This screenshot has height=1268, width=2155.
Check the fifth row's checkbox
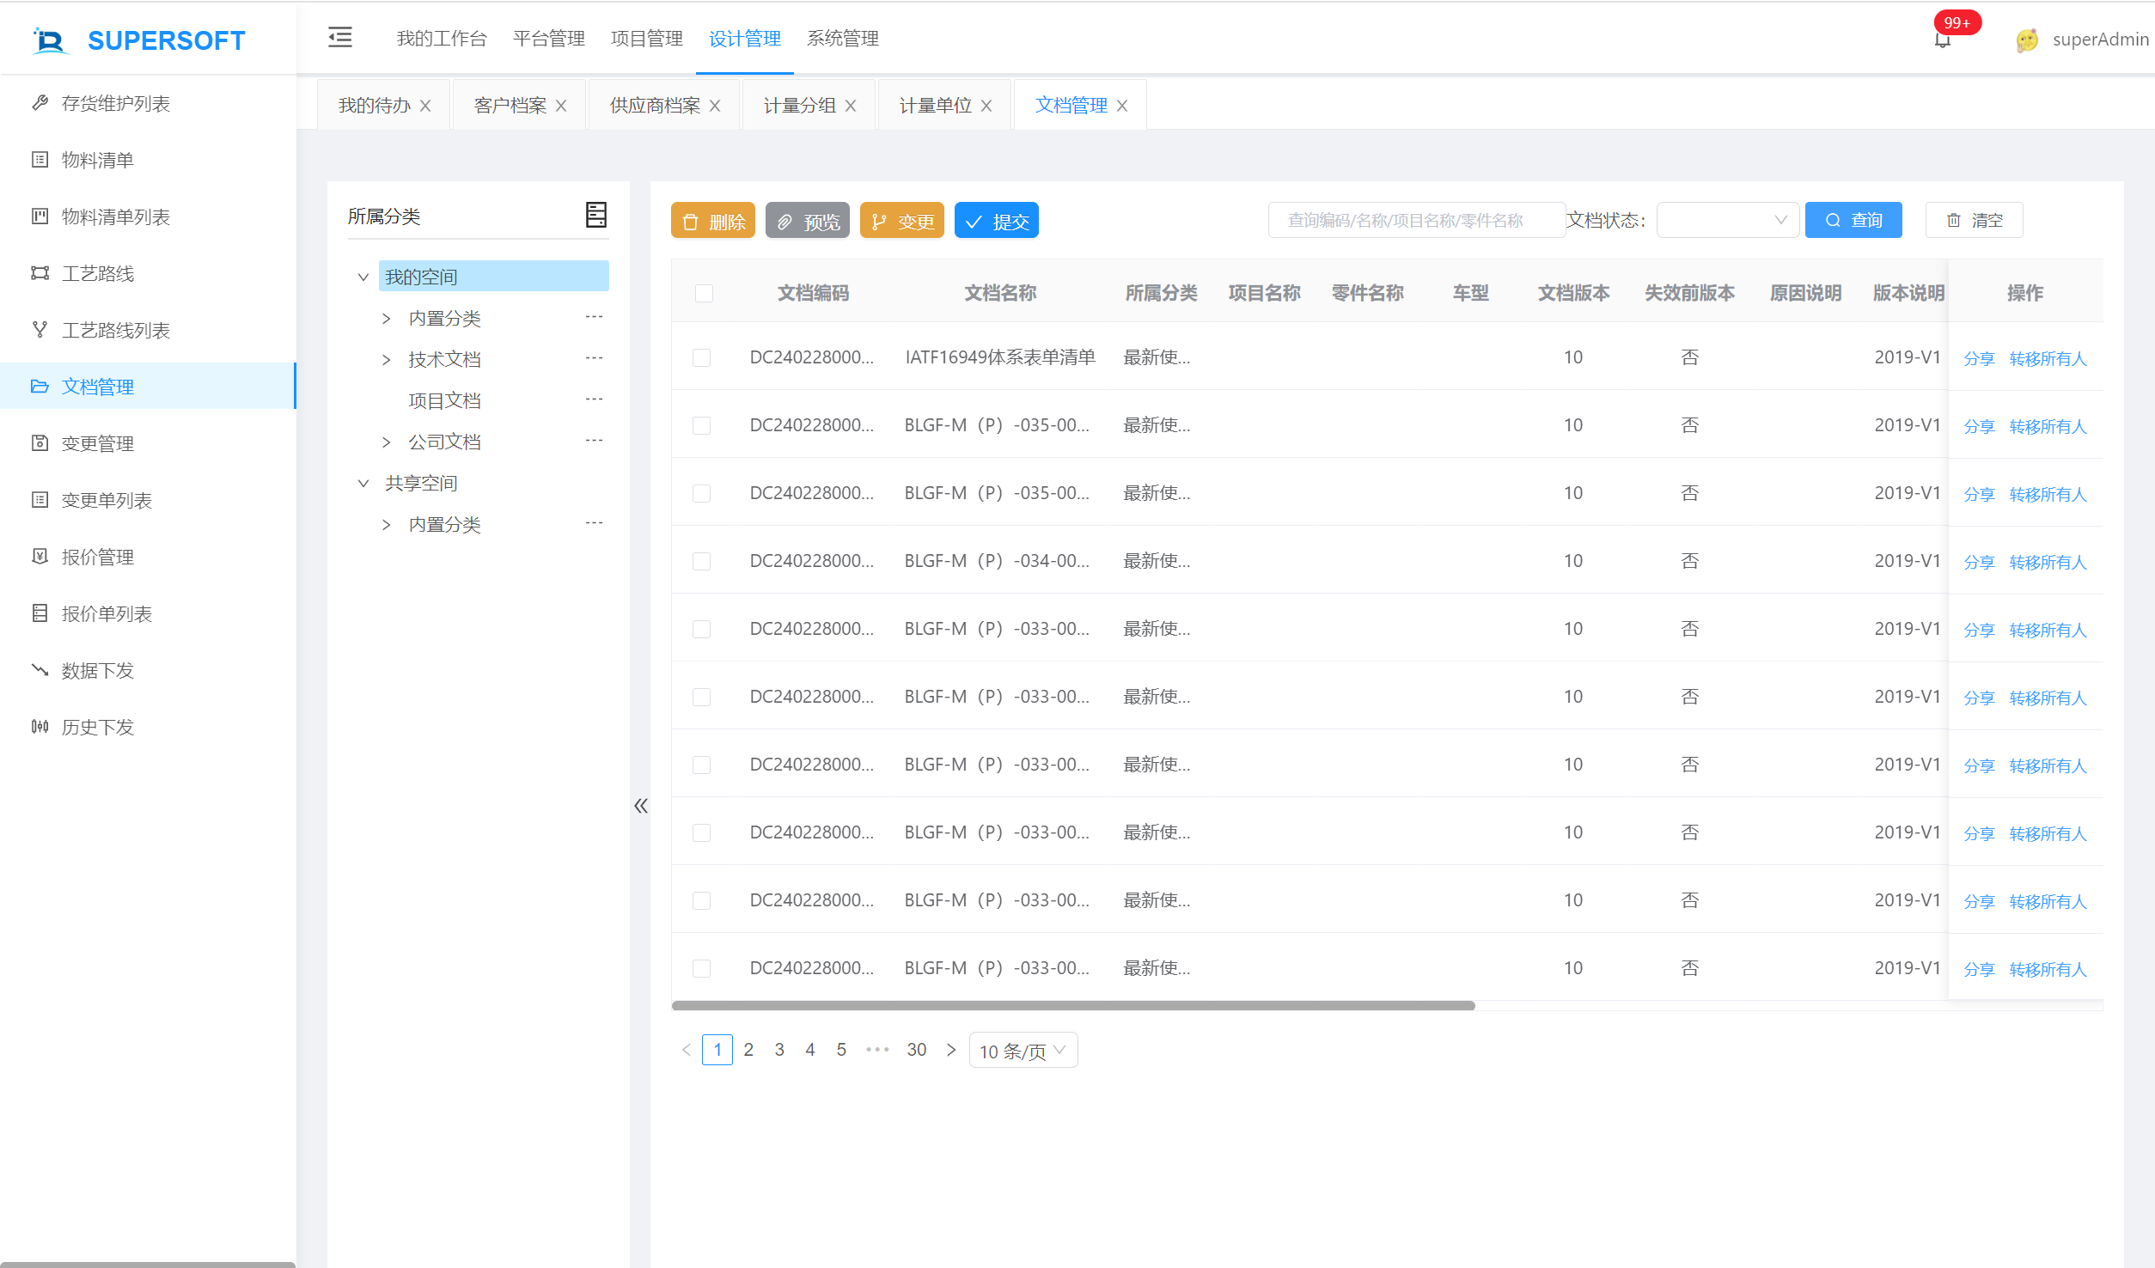[702, 629]
